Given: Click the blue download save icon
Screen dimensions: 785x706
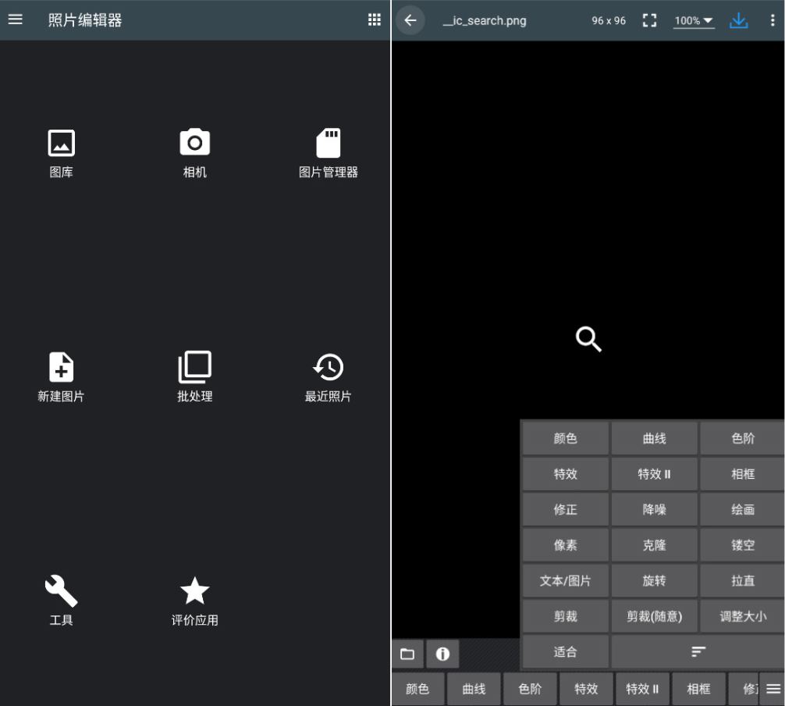Looking at the screenshot, I should coord(738,20).
